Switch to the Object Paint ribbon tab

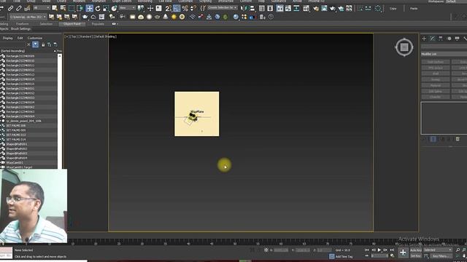pos(72,24)
